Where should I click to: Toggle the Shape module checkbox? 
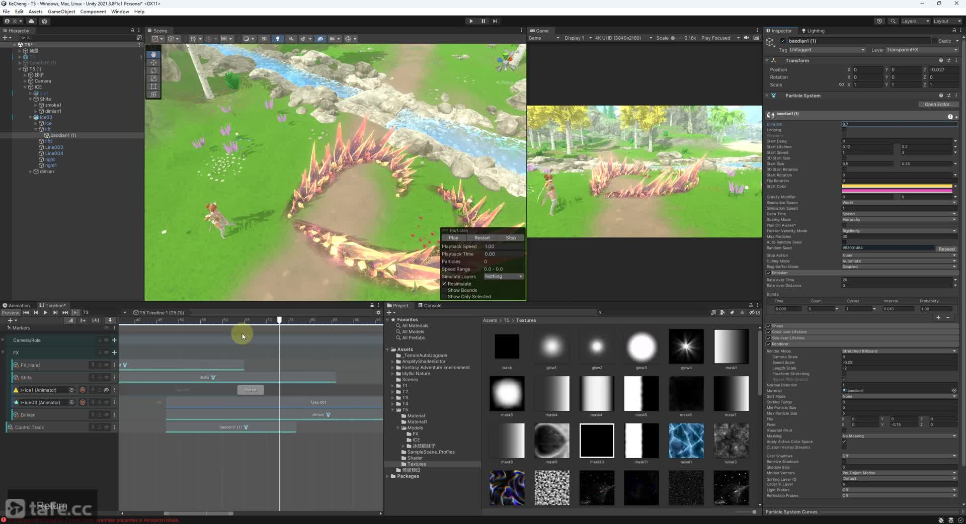click(x=769, y=326)
